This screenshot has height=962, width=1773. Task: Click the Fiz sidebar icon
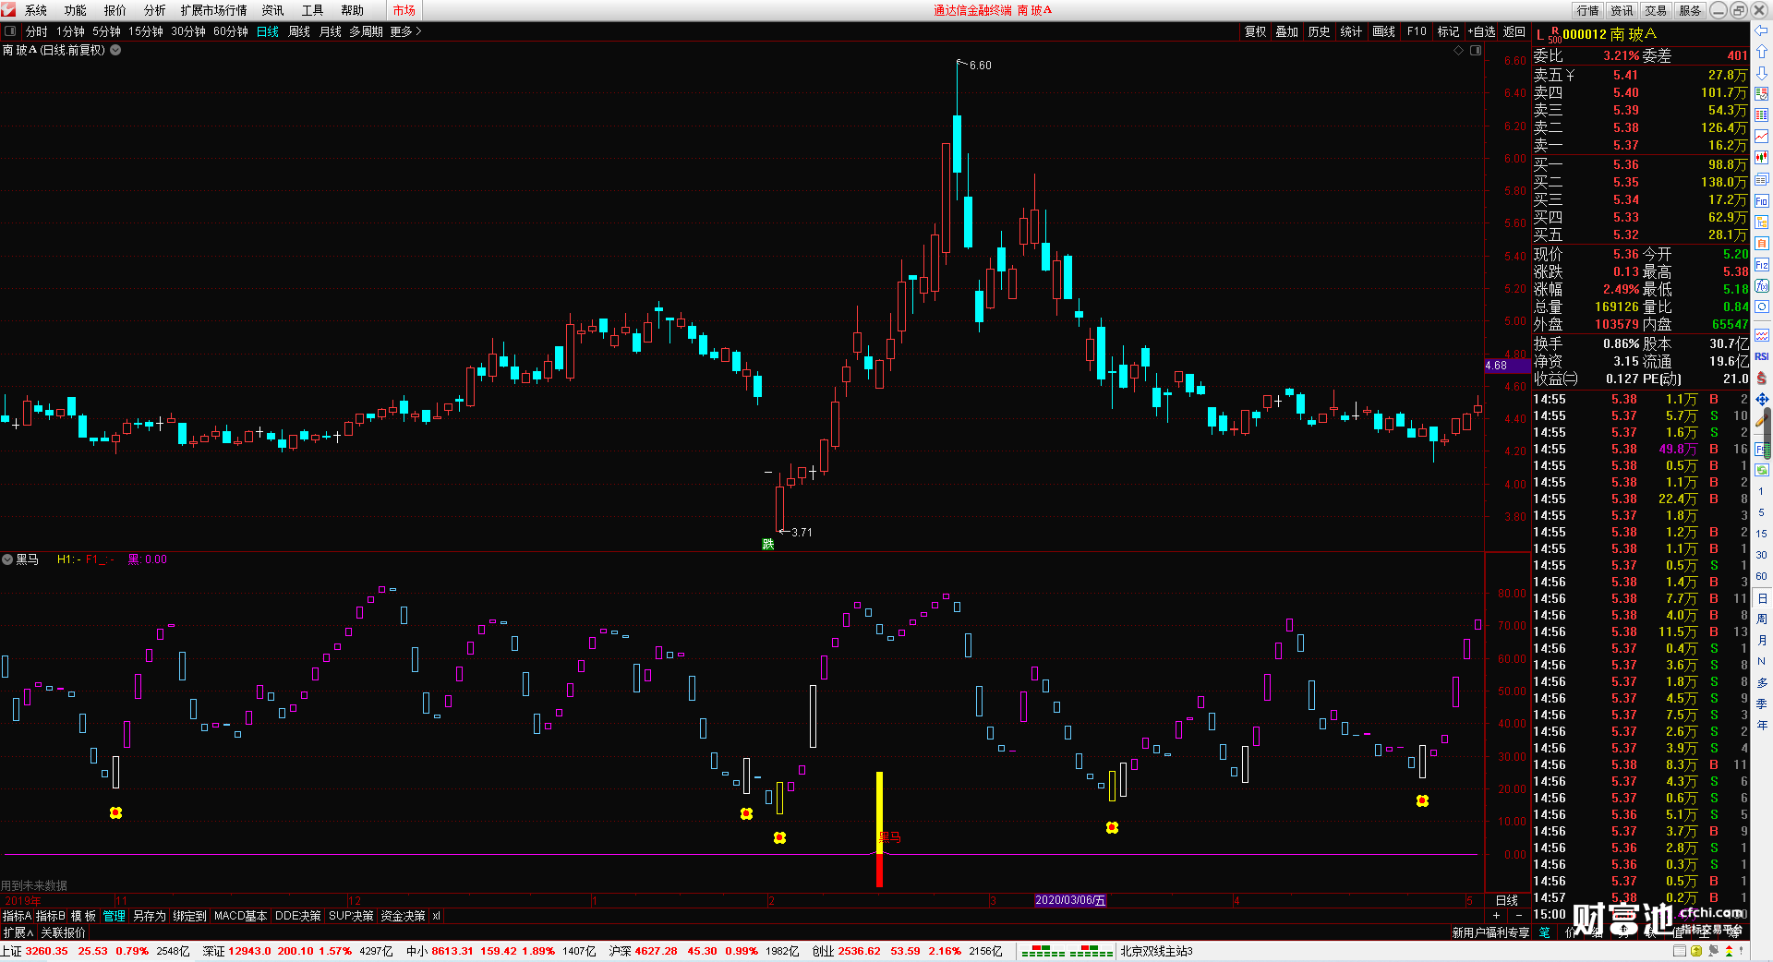click(x=1762, y=265)
